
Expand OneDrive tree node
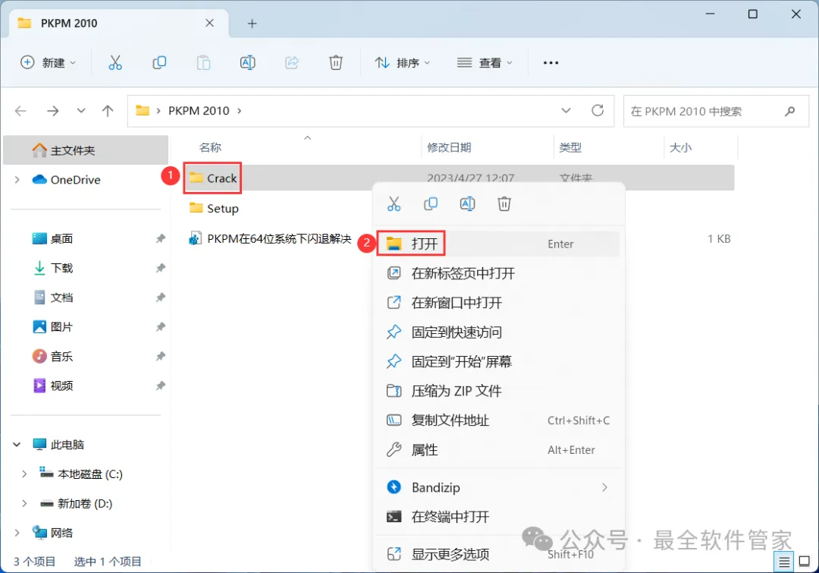click(x=17, y=180)
